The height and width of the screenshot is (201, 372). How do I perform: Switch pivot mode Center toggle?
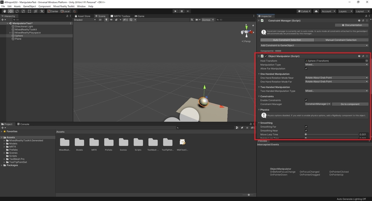(x=53, y=11)
